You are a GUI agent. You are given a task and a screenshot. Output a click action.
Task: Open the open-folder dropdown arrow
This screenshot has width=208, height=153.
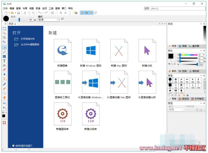point(15,13)
